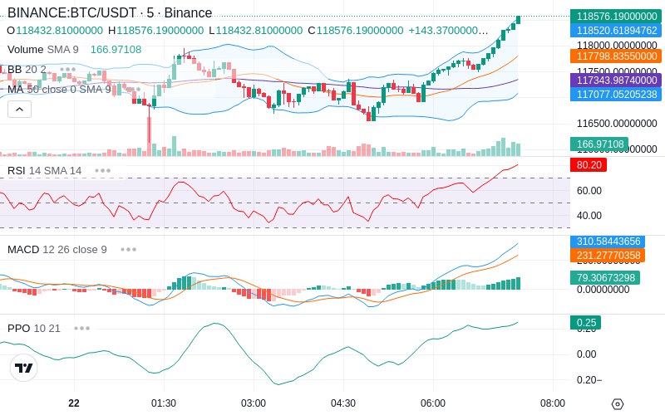Open more options for MACD indicator

coord(128,250)
